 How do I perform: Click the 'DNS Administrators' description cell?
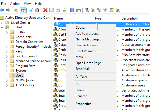pos(135,55)
